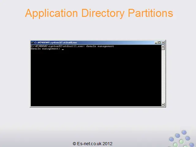Image resolution: width=196 pixels, height=147 pixels.
Task: Click the console vertical scrollbar thumb
Action: point(163,49)
